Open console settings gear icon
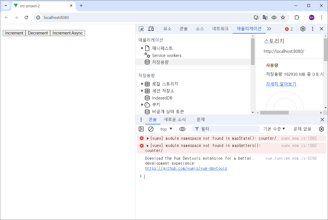328x220 pixels. coord(322,129)
